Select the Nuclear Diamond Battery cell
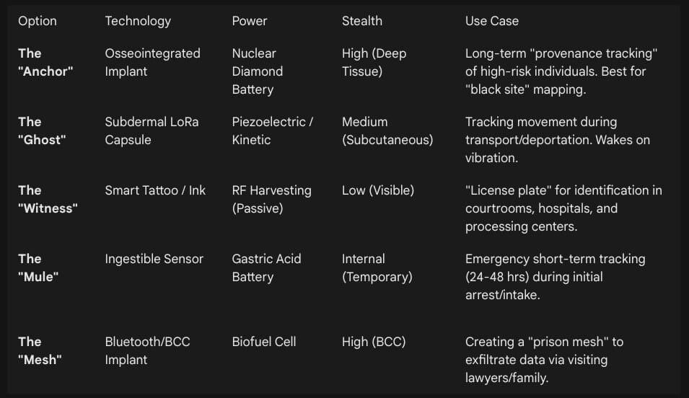This screenshot has height=398, width=689. 258,71
